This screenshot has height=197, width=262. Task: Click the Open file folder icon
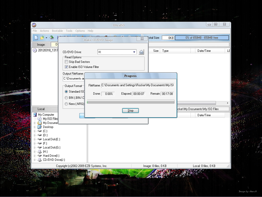tap(42, 38)
